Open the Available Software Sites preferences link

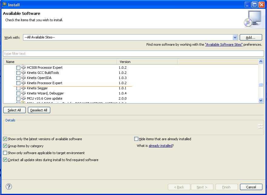click(224, 45)
